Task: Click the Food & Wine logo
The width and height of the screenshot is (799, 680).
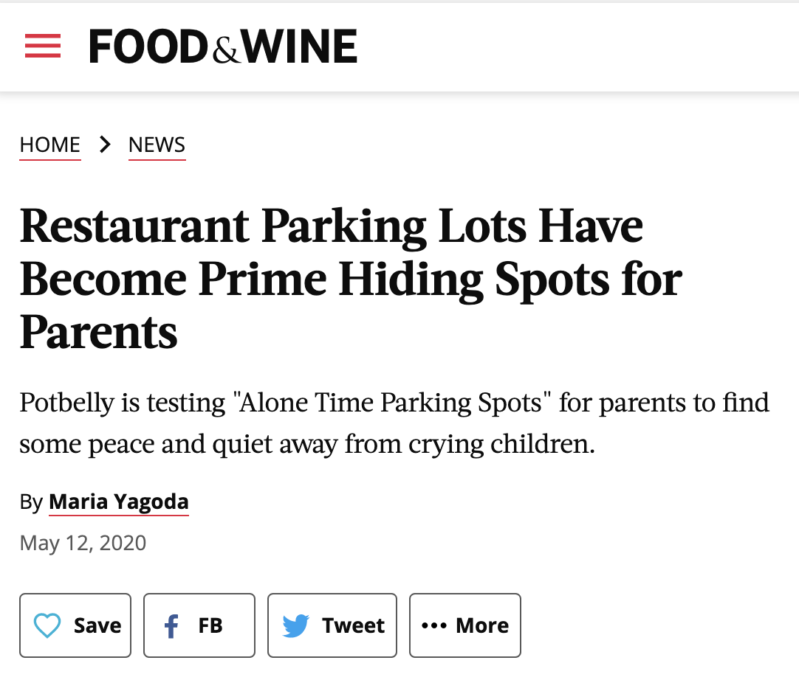Action: (223, 46)
